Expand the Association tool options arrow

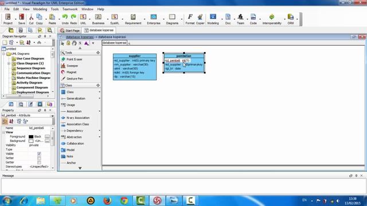pos(99,112)
